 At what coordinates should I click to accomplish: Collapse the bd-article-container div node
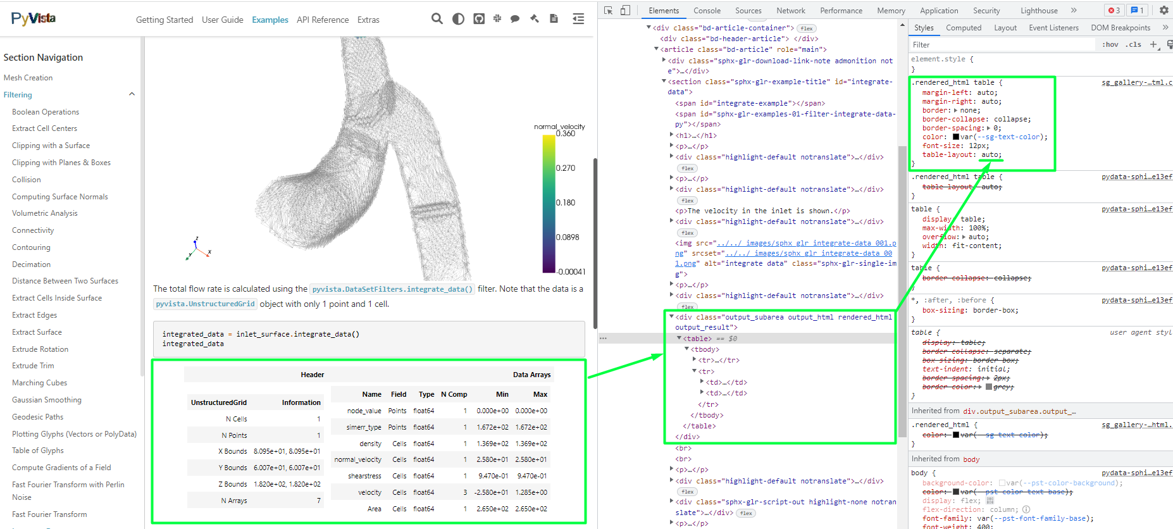(649, 28)
